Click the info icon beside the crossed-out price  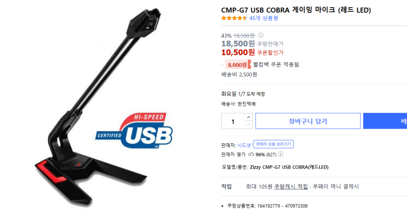point(261,35)
